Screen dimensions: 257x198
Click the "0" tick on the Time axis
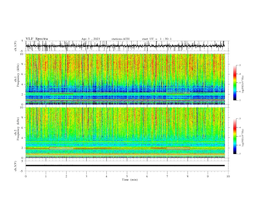coord(26,176)
